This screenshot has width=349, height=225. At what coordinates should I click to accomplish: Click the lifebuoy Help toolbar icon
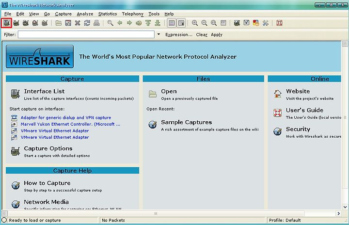(x=279, y=23)
